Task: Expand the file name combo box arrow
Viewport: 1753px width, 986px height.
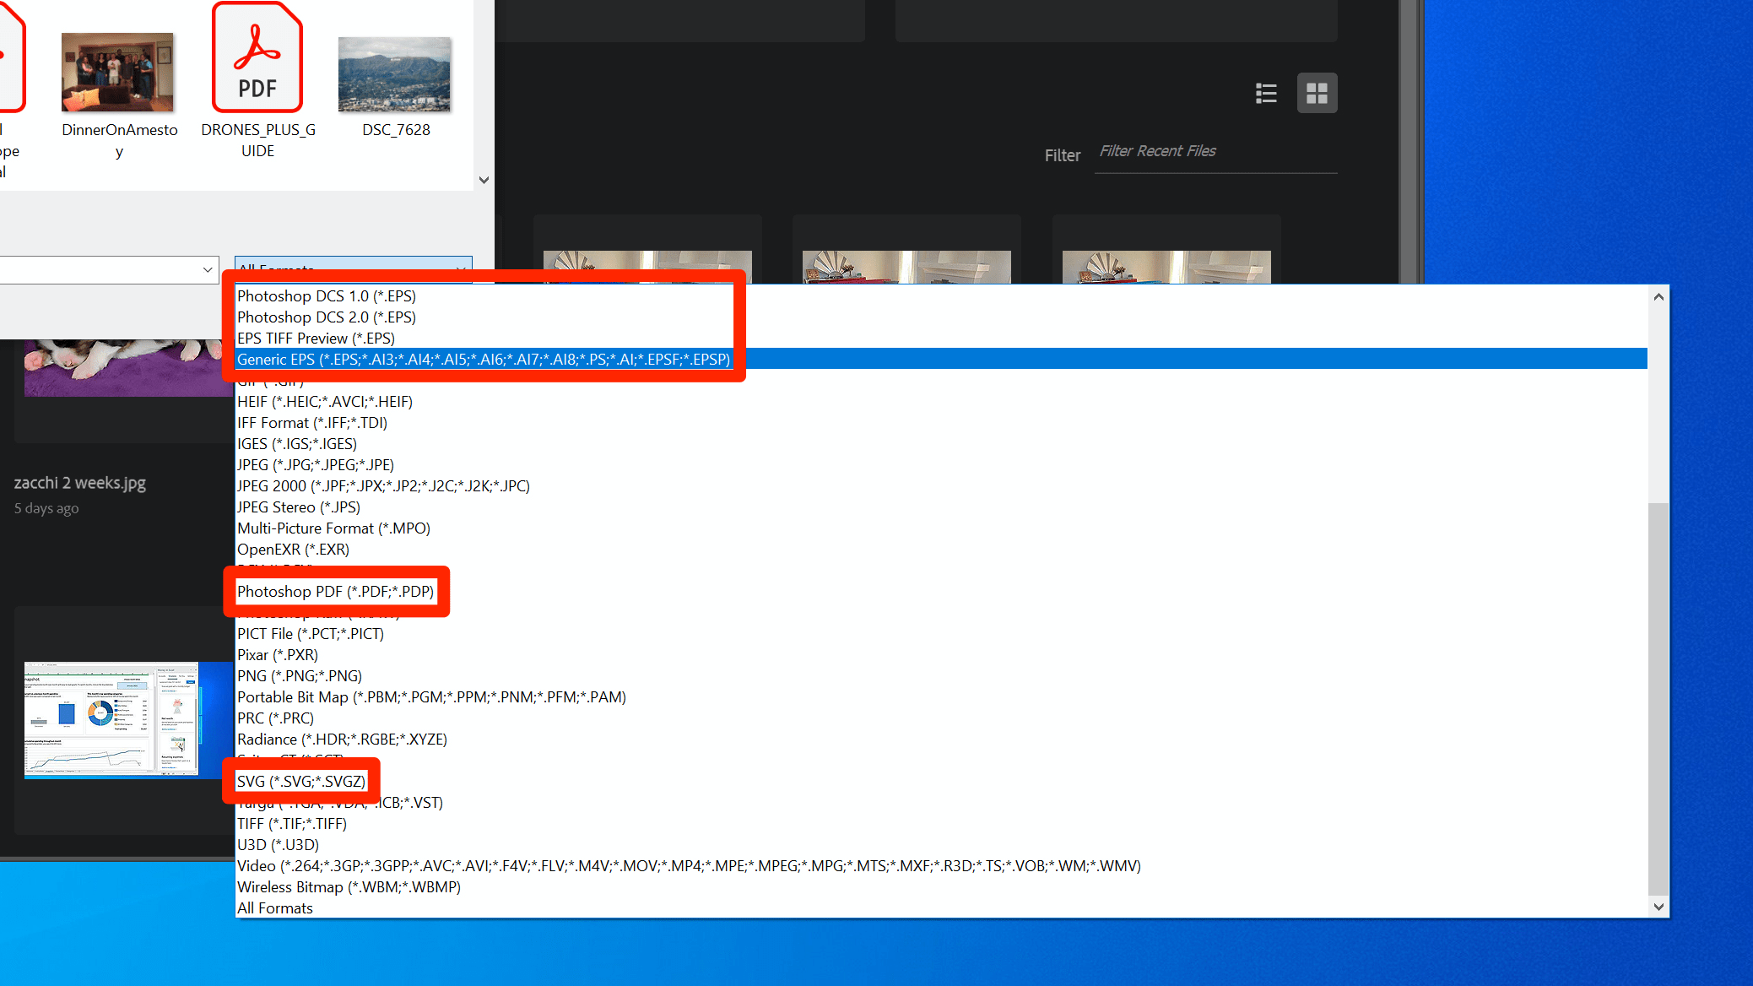Action: (x=208, y=270)
